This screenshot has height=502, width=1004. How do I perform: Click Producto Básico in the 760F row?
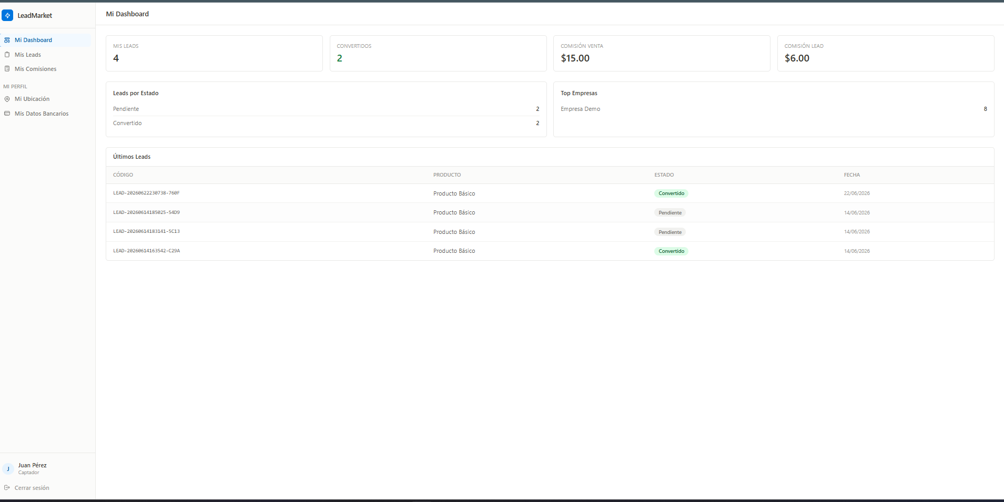tap(454, 193)
